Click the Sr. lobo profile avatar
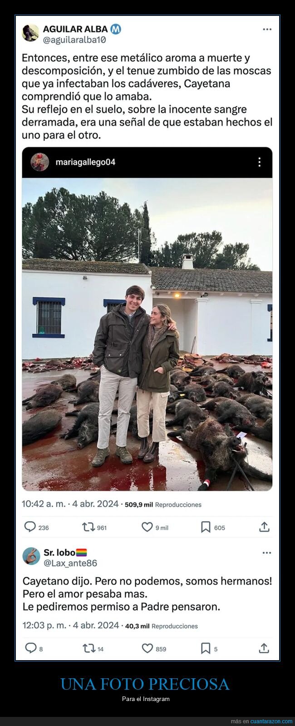295x726 pixels. (x=31, y=556)
